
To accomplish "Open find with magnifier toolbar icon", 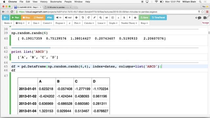I will (100, 17).
